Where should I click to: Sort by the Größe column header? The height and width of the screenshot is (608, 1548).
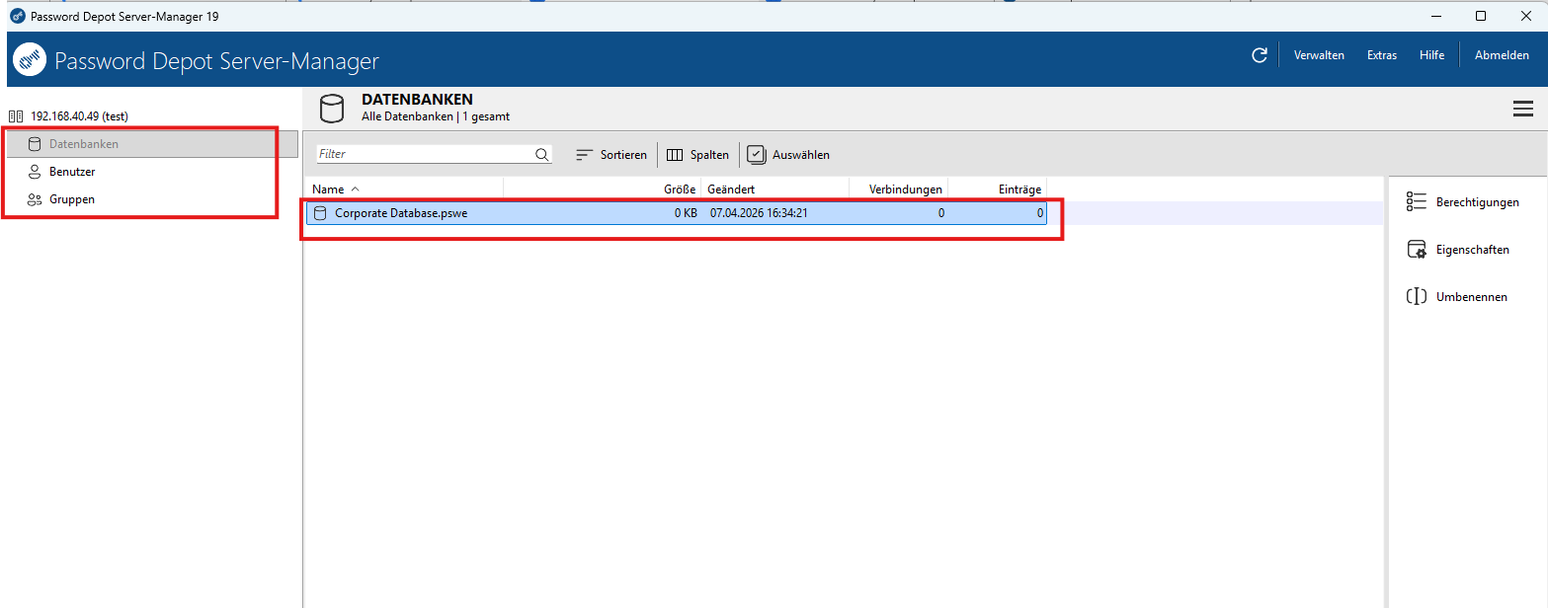coord(602,189)
